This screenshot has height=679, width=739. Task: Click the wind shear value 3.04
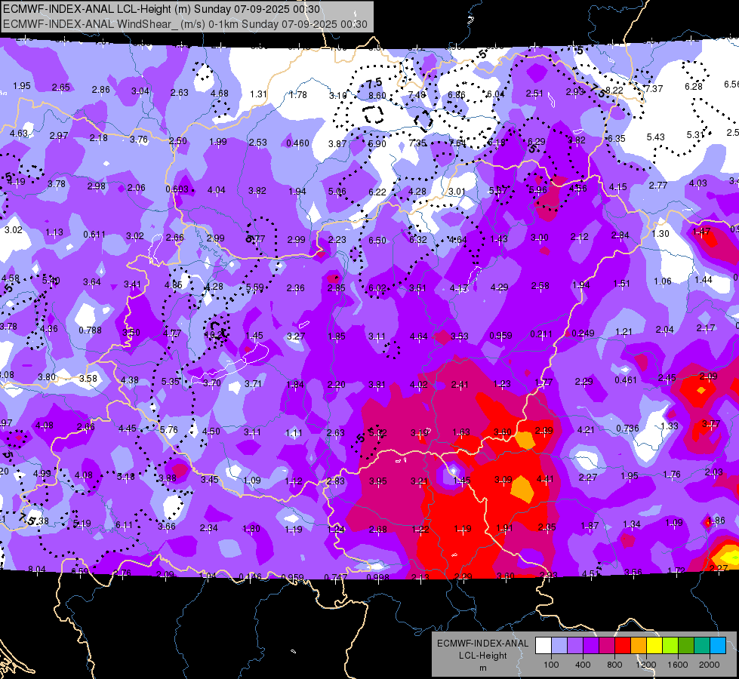point(140,91)
